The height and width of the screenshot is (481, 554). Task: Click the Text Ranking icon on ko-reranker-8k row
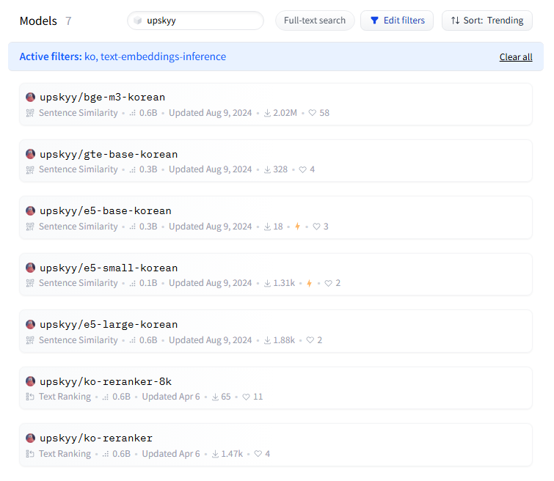[30, 397]
